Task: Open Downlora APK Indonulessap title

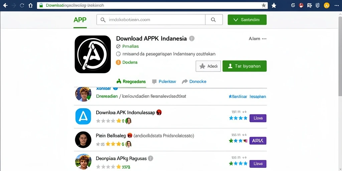Action: coord(126,113)
